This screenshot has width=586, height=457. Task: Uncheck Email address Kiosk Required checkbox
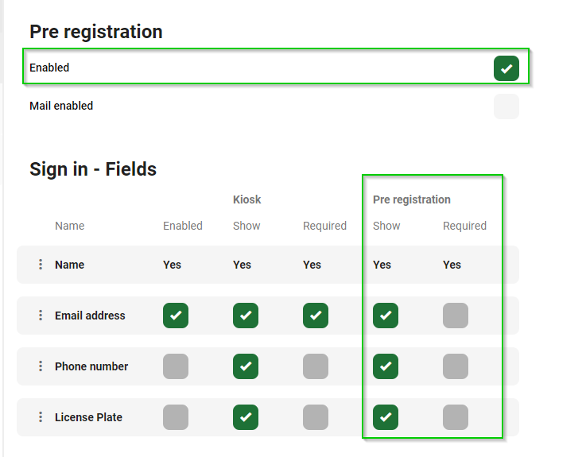click(x=316, y=316)
